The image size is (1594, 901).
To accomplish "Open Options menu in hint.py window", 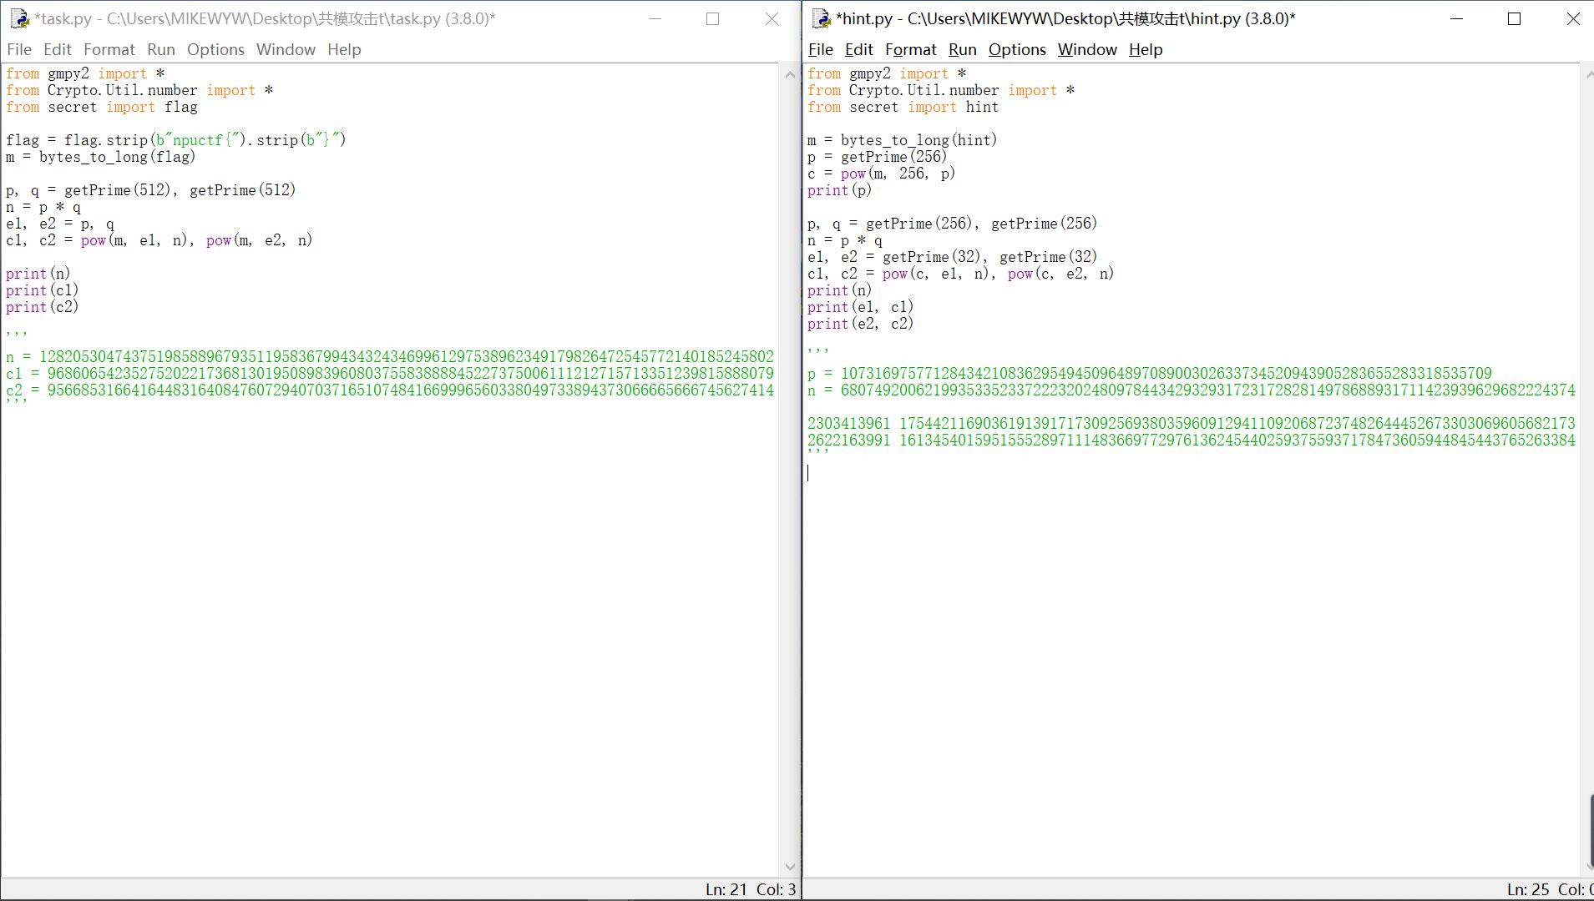I will 1017,49.
